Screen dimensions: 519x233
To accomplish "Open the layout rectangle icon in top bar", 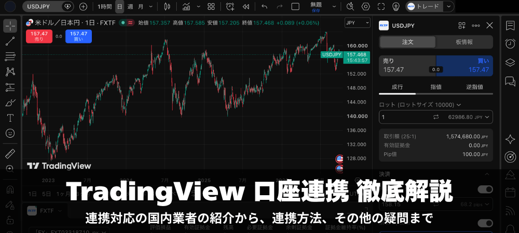I will [x=295, y=6].
